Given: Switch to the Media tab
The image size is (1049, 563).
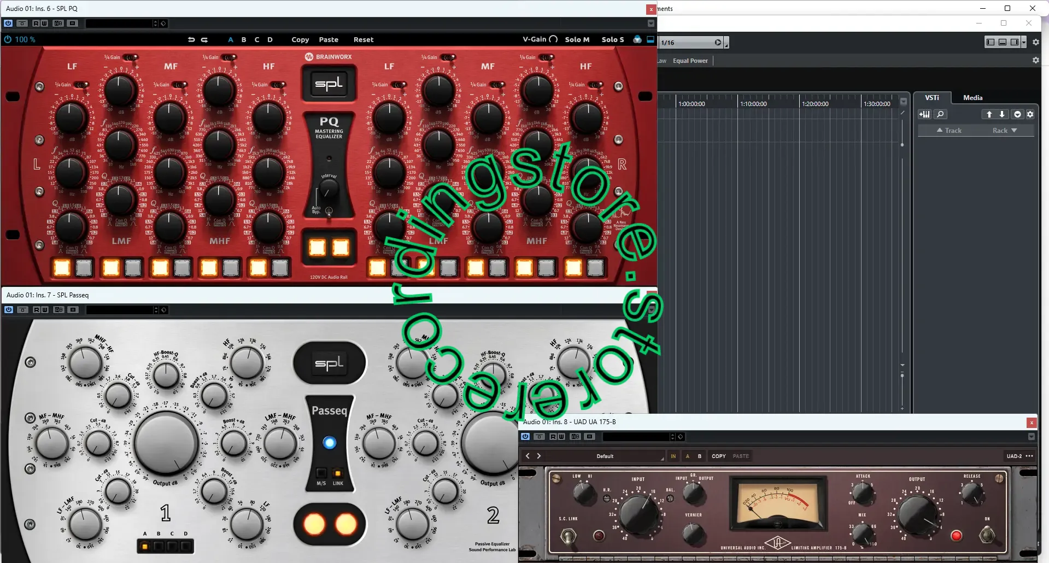Looking at the screenshot, I should click(972, 97).
